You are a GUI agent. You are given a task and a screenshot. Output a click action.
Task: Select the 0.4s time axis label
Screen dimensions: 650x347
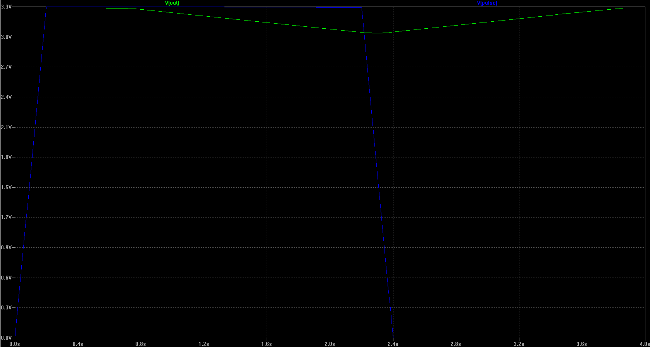tap(78, 344)
